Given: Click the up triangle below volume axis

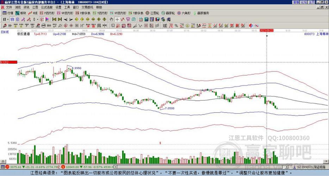Looking at the screenshot, I should (3, 162).
